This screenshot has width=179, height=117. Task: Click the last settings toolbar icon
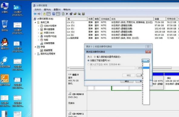83,14
